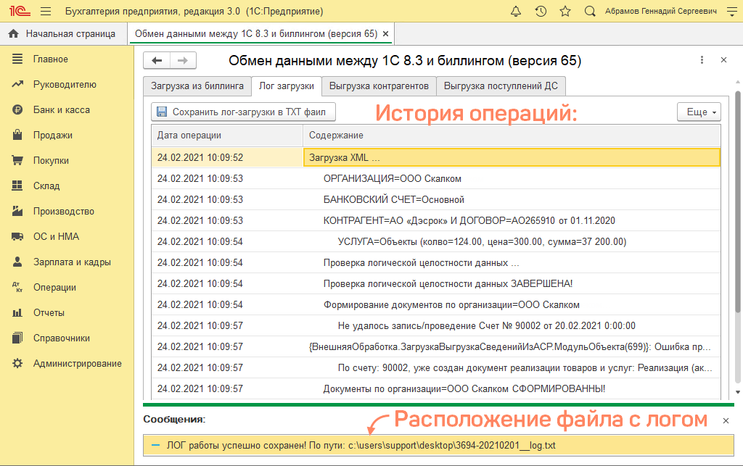Open the hamburger main menu icon
The image size is (743, 466).
coord(46,11)
